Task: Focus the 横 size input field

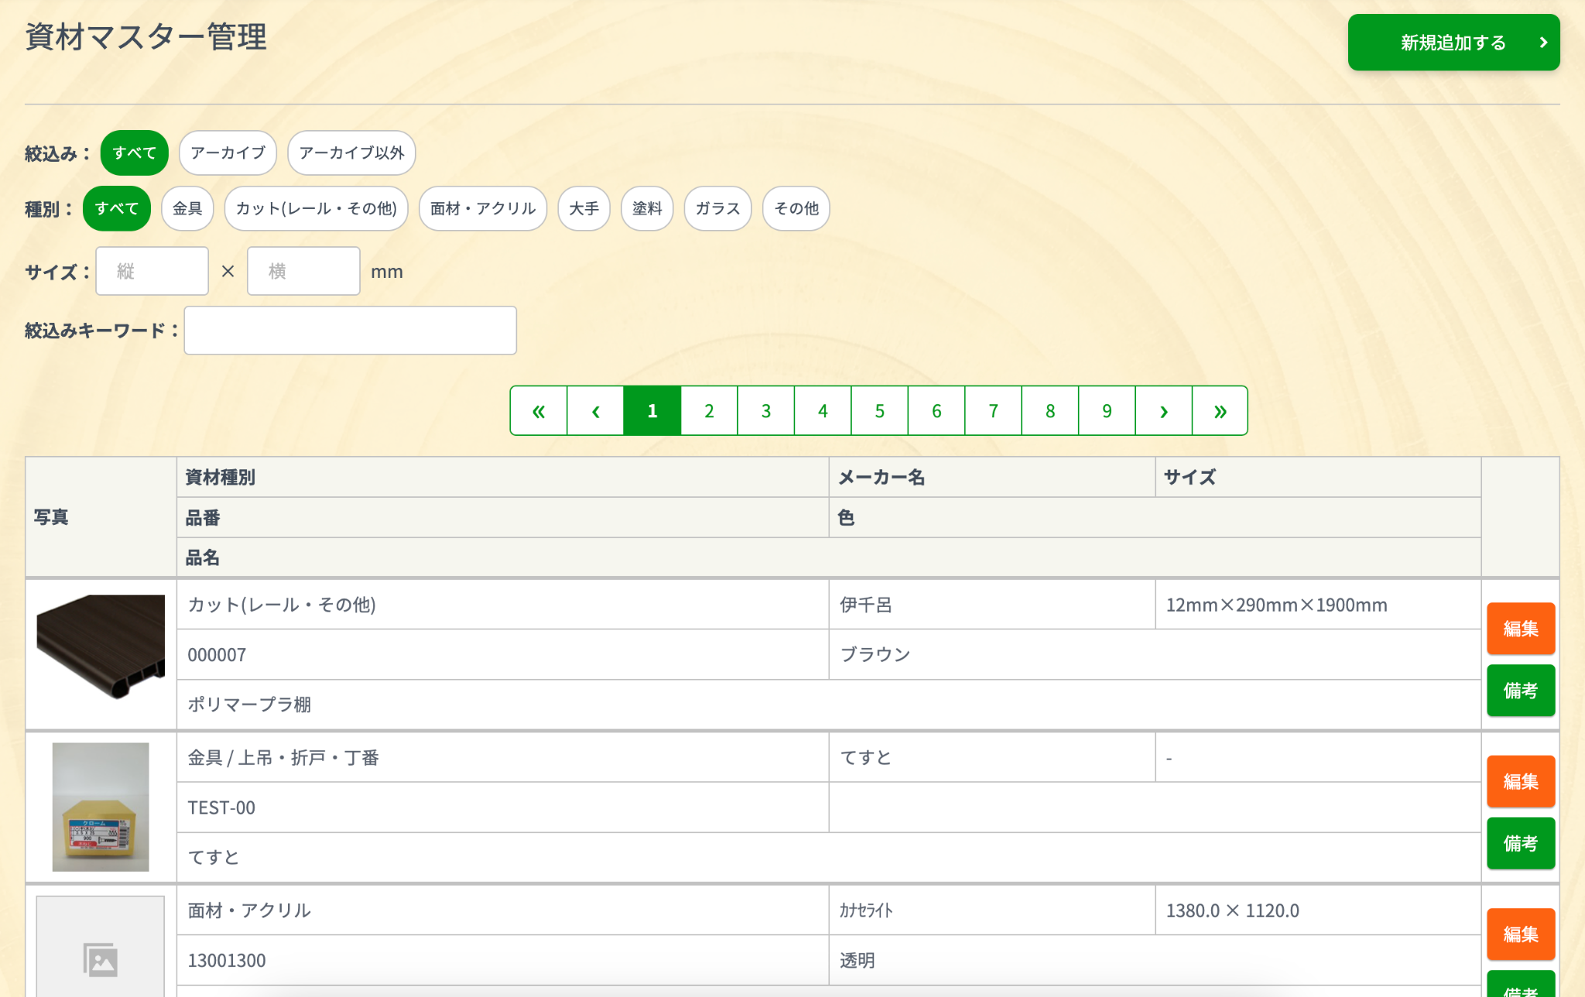Action: pyautogui.click(x=303, y=271)
